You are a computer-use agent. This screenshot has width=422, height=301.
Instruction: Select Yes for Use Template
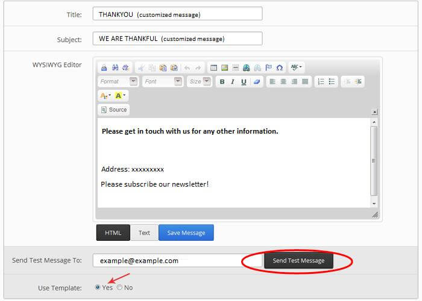pyautogui.click(x=98, y=287)
